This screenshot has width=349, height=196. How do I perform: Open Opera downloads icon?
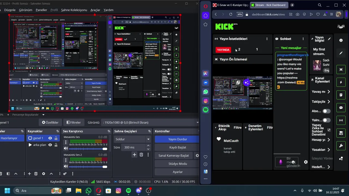(x=325, y=14)
